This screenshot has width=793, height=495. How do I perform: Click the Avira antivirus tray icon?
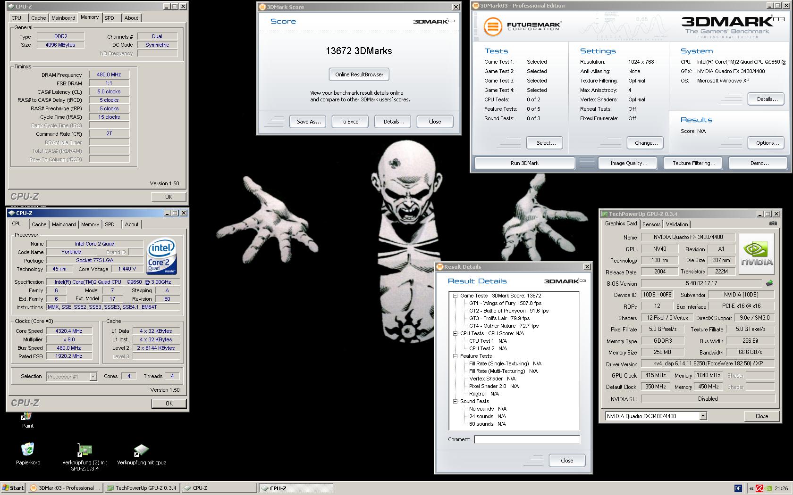click(x=759, y=488)
